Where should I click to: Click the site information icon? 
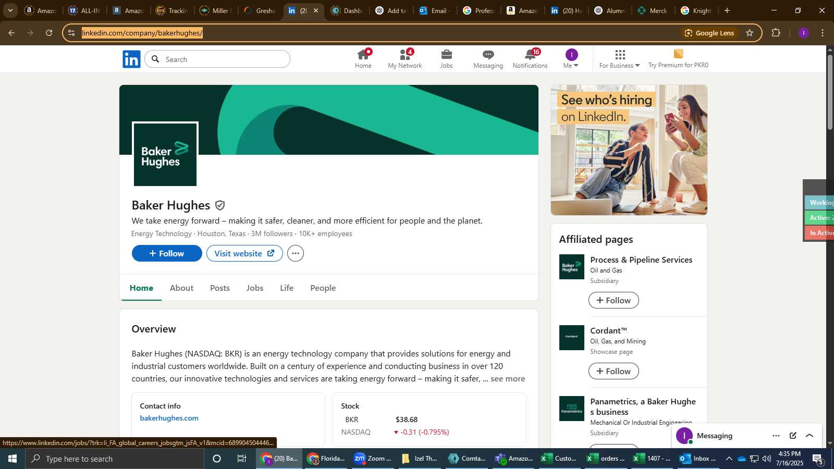coord(71,33)
